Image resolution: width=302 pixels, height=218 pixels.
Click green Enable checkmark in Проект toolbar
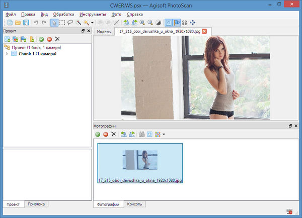tap(41, 39)
